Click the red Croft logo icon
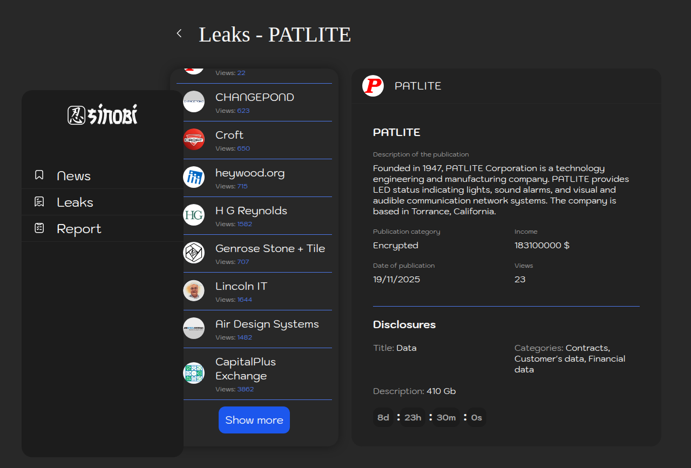 [194, 139]
